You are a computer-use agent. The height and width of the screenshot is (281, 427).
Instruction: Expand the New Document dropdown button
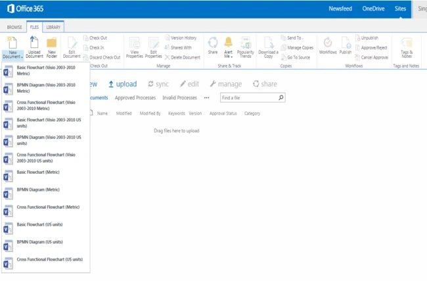tap(12, 55)
